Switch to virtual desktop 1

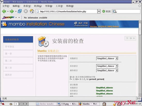tap(16, 104)
